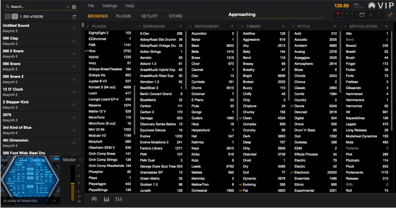Collapse the PLUGIN column chevron

(88, 26)
